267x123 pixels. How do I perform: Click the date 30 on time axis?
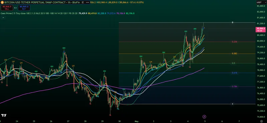point(119,121)
